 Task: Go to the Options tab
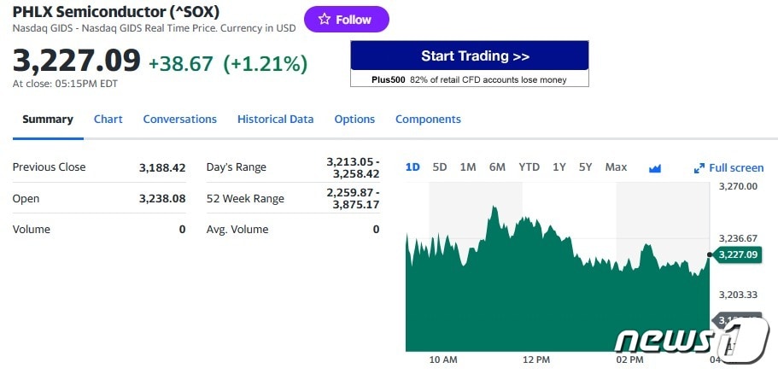pyautogui.click(x=354, y=120)
